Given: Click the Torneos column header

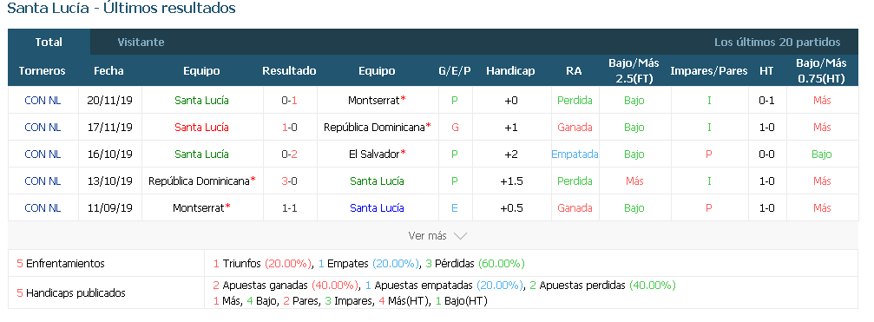Looking at the screenshot, I should coord(43,71).
